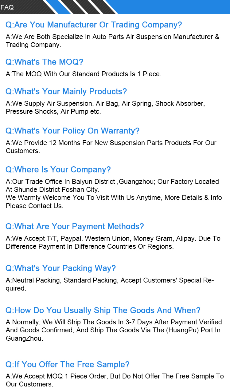Click the Neutral Packing, Standard Packing answer

point(110,284)
